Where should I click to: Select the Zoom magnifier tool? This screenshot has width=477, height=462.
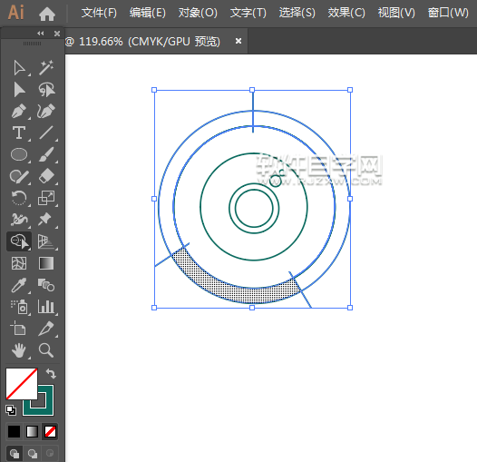46,350
